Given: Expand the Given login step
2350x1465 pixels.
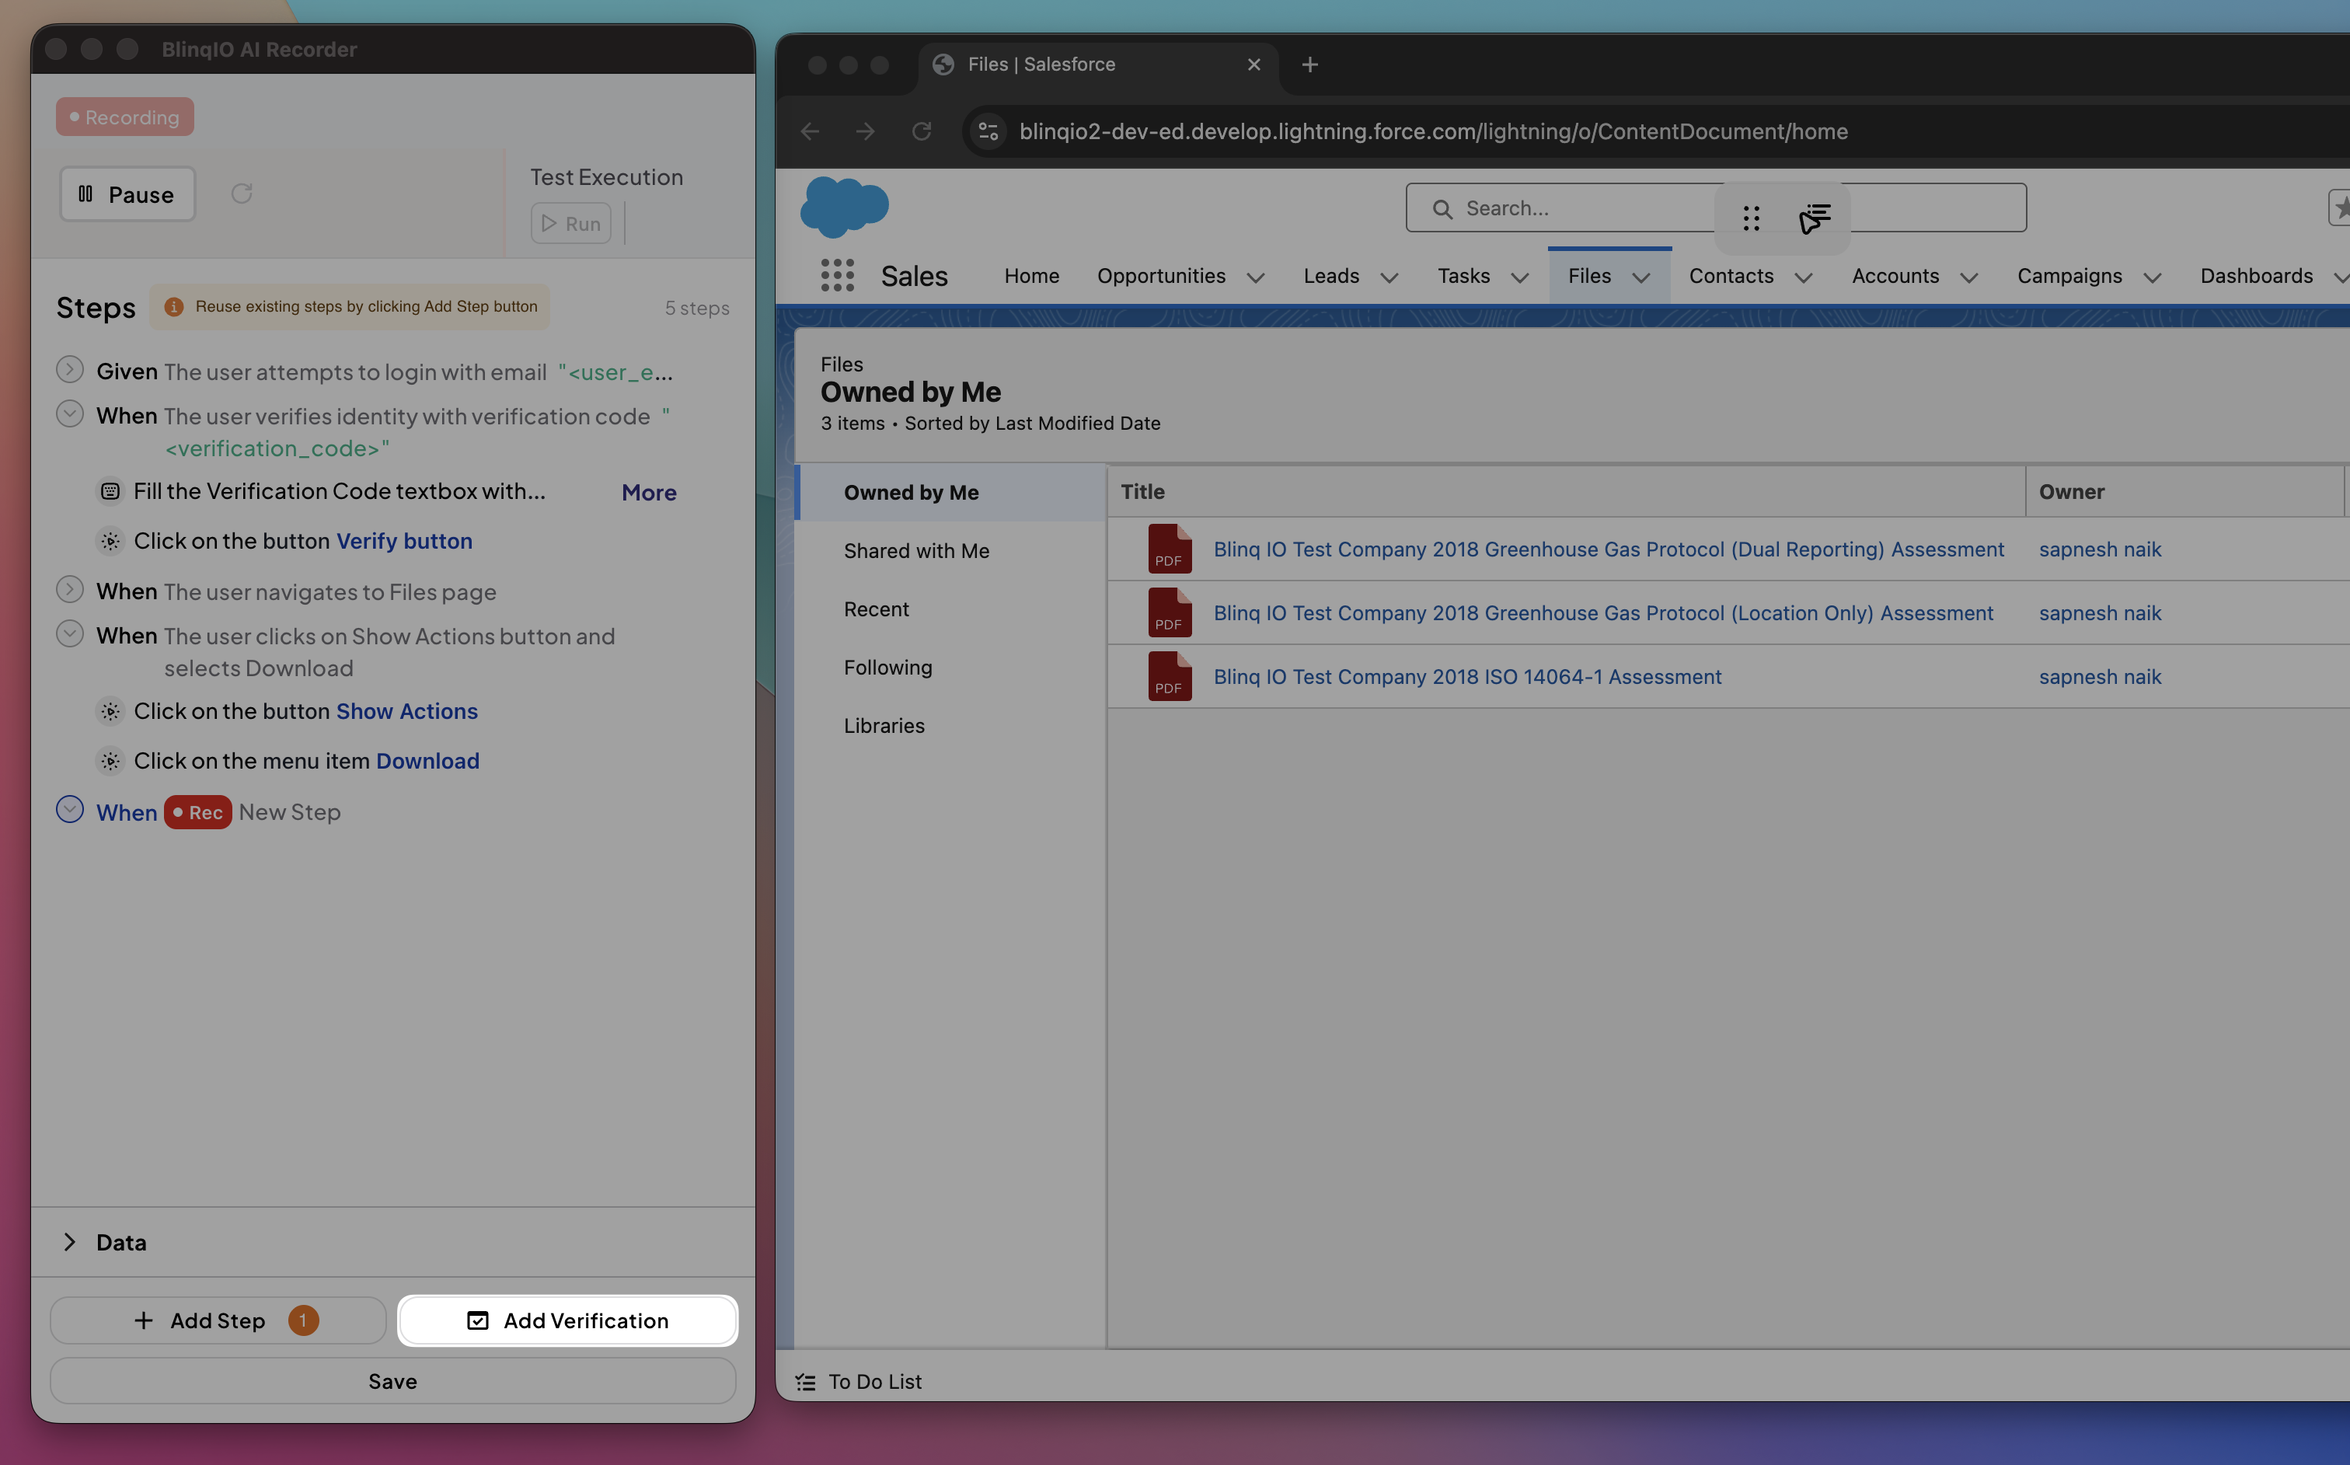Looking at the screenshot, I should (x=70, y=370).
